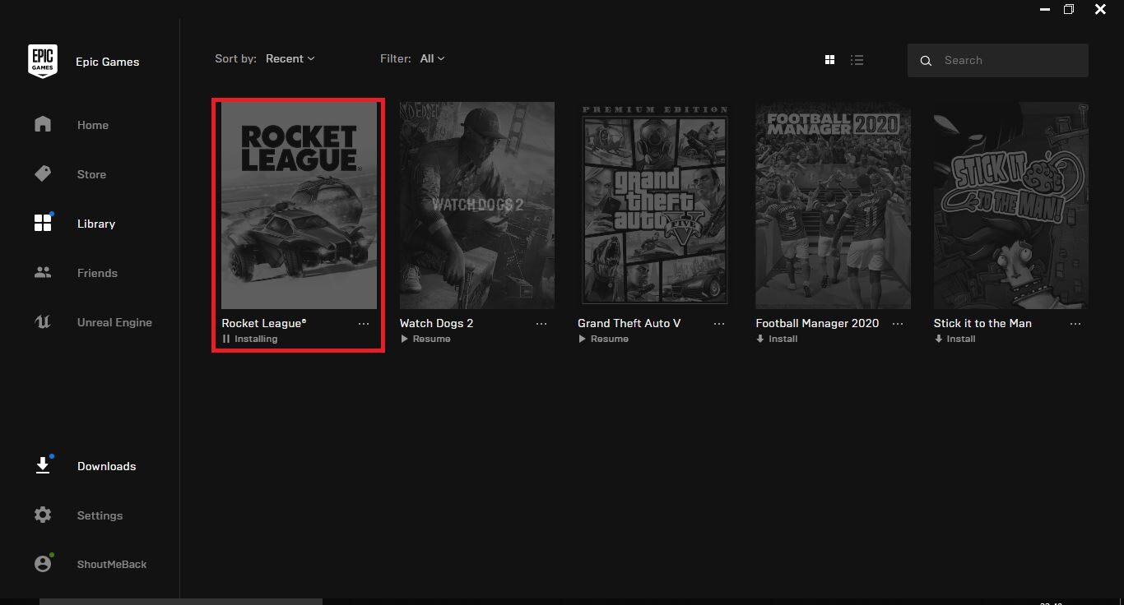Open Watch Dogs 2 three-dot options menu

541,324
